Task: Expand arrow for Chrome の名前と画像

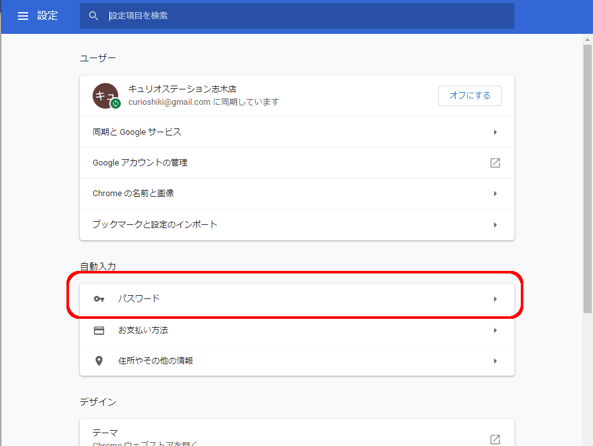Action: click(x=495, y=194)
